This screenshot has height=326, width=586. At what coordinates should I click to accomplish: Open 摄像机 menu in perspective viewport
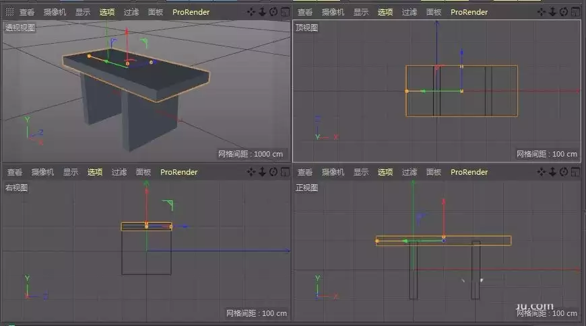(55, 12)
